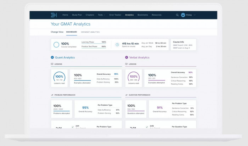Click the Question Performance trend icon

(x=126, y=95)
